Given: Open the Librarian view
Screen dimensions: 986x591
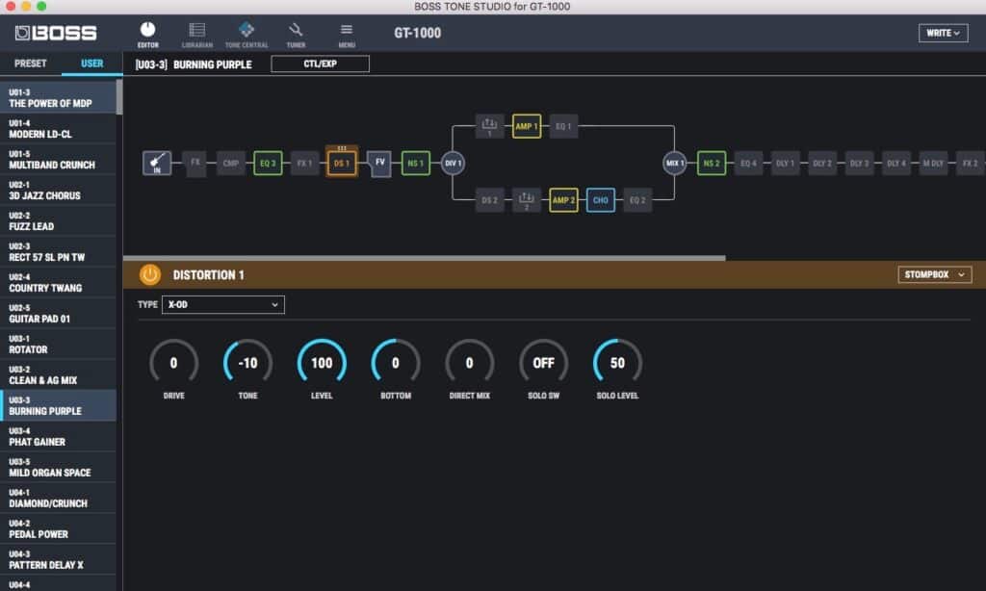Looking at the screenshot, I should [196, 34].
